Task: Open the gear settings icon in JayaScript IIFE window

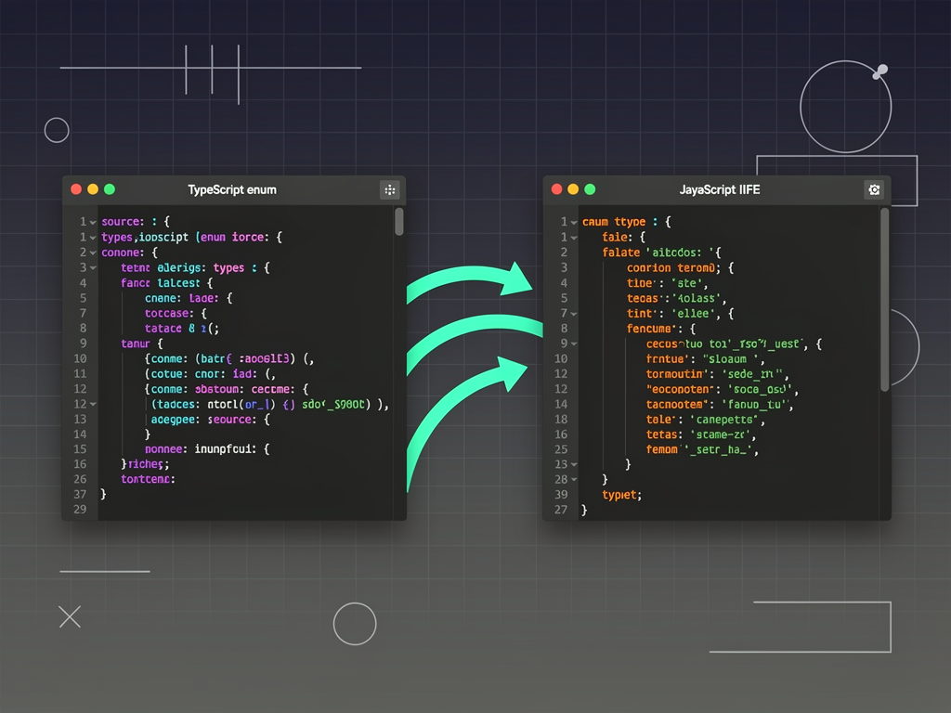Action: (x=873, y=189)
